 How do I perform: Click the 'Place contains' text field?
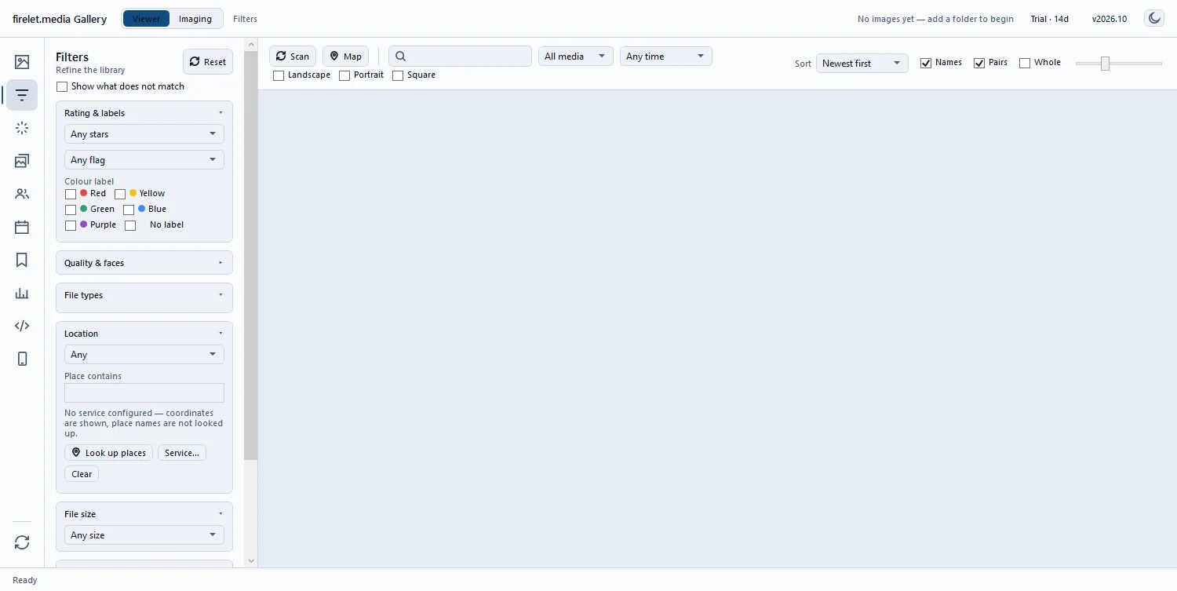144,392
